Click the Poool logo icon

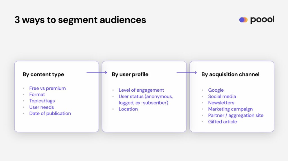[x=243, y=20]
